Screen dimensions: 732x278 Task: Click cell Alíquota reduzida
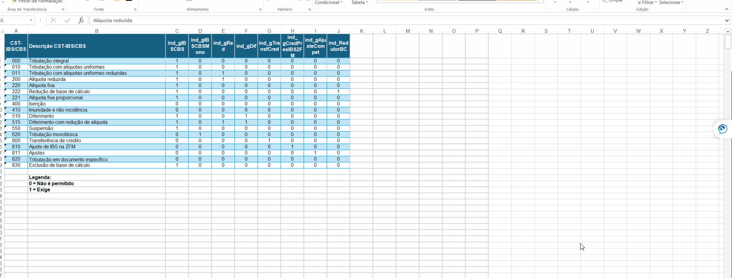[96, 79]
